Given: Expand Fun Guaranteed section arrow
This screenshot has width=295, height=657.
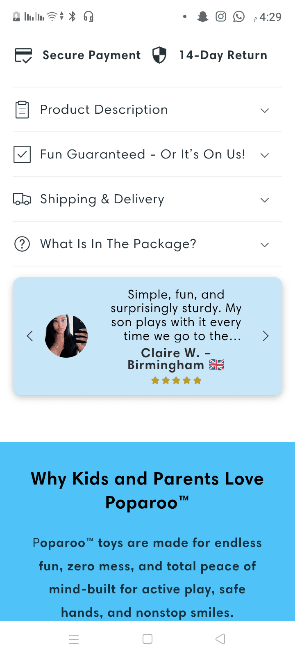Looking at the screenshot, I should (x=265, y=155).
